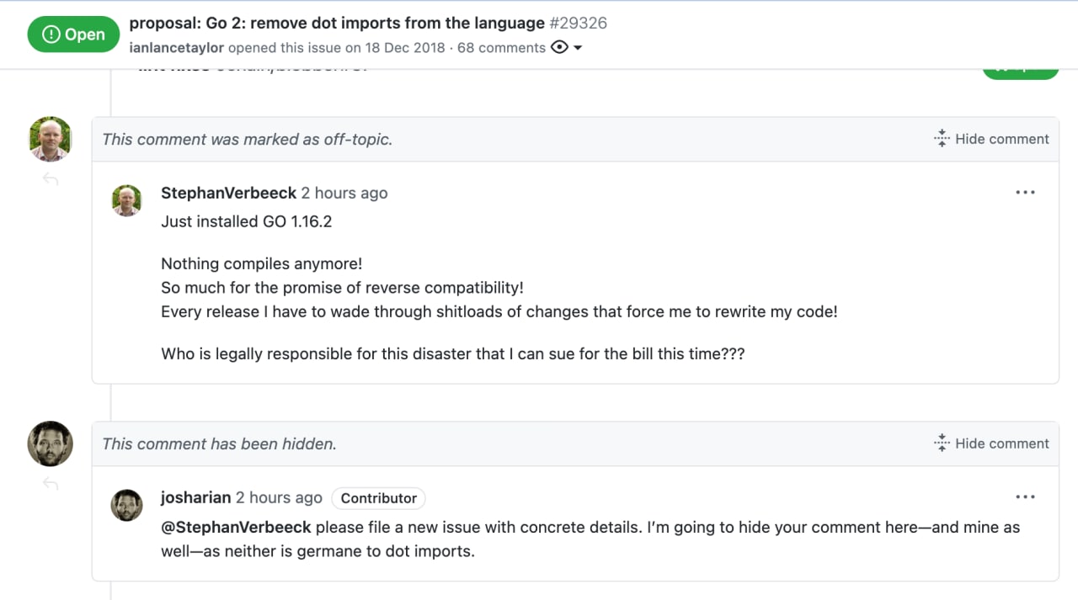Viewport: 1078px width, 600px height.
Task: Click StephanVerbeeck's small avatar inside comment
Action: coord(127,201)
